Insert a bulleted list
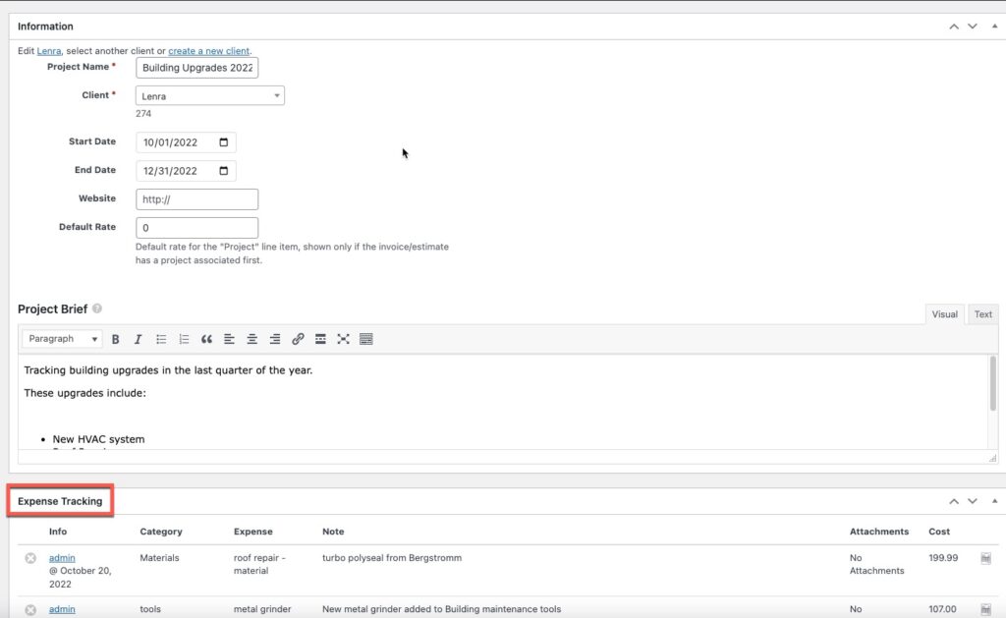Viewport: 1006px width, 618px height. [161, 339]
